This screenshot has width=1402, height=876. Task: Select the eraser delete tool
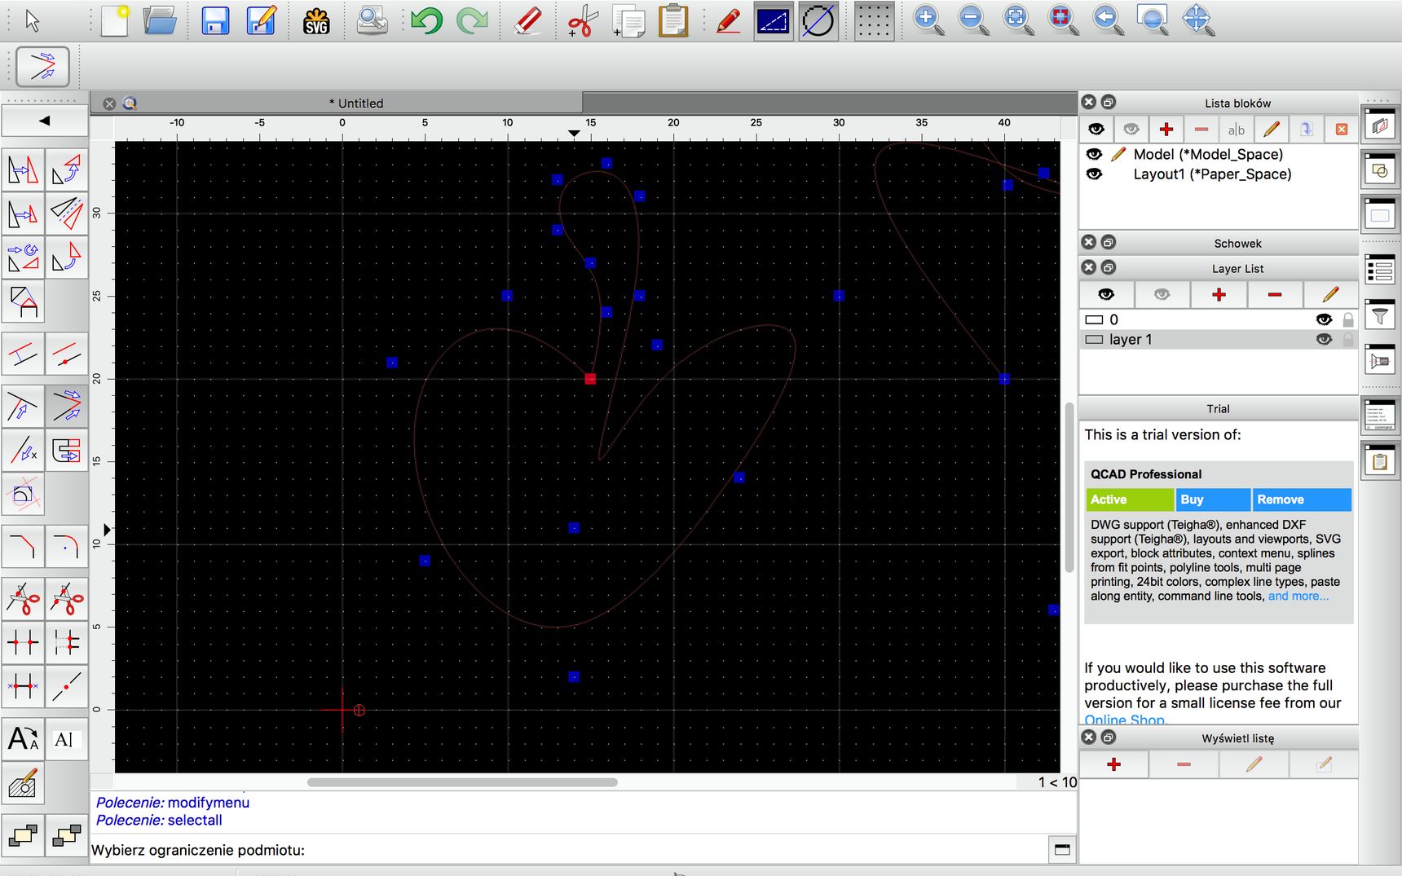(x=528, y=20)
